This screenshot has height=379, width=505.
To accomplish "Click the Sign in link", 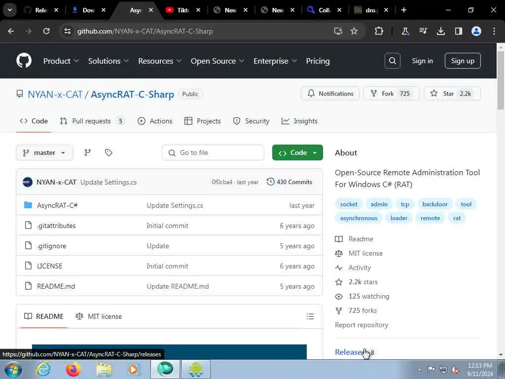I will pyautogui.click(x=422, y=61).
